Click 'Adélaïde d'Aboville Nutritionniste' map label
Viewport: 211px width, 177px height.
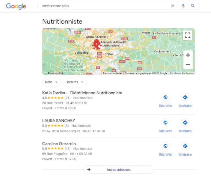(x=113, y=44)
